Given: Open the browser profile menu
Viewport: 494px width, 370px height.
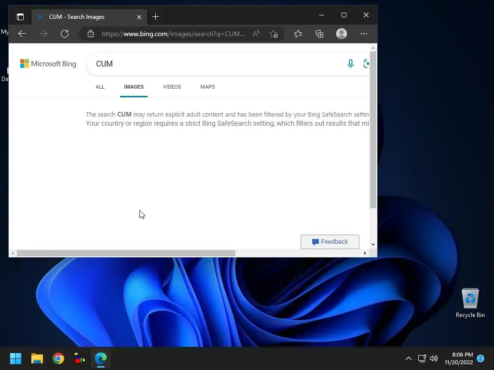Looking at the screenshot, I should (x=342, y=34).
